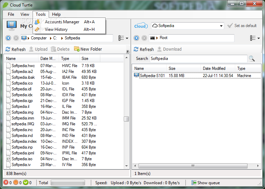Go back in cloud pane
The height and width of the screenshot is (189, 265).
(136, 38)
